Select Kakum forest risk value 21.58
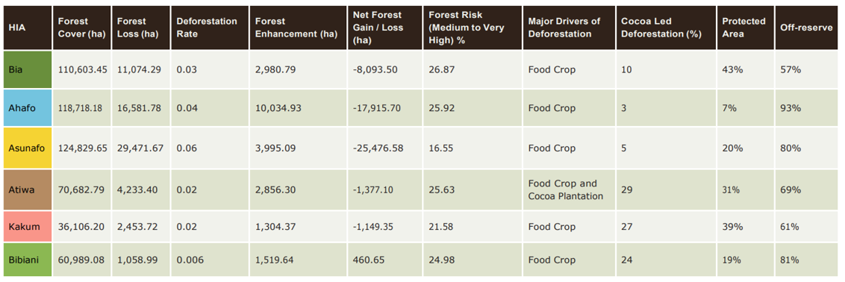 [441, 227]
